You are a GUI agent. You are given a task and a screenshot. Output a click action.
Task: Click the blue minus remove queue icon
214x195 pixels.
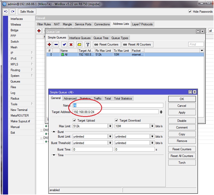[56, 44]
